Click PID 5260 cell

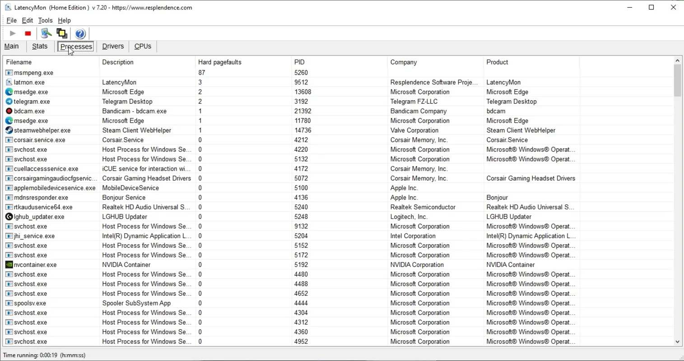click(301, 73)
